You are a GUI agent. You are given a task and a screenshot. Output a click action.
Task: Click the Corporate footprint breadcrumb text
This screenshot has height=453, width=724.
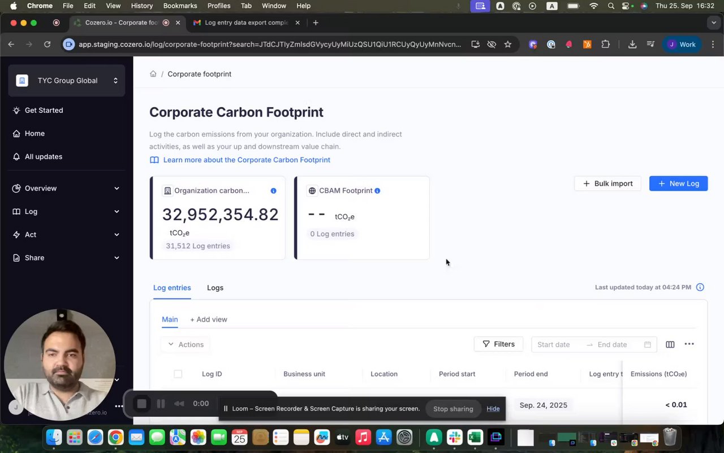click(199, 74)
